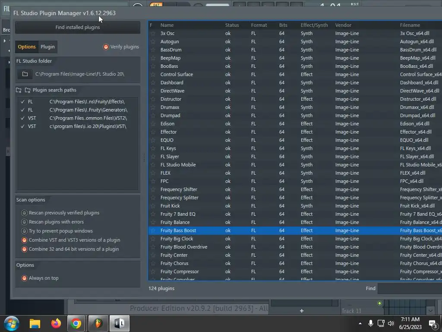Favorite the FLEX plugin star
Viewport: 442px width, 332px height.
click(153, 173)
